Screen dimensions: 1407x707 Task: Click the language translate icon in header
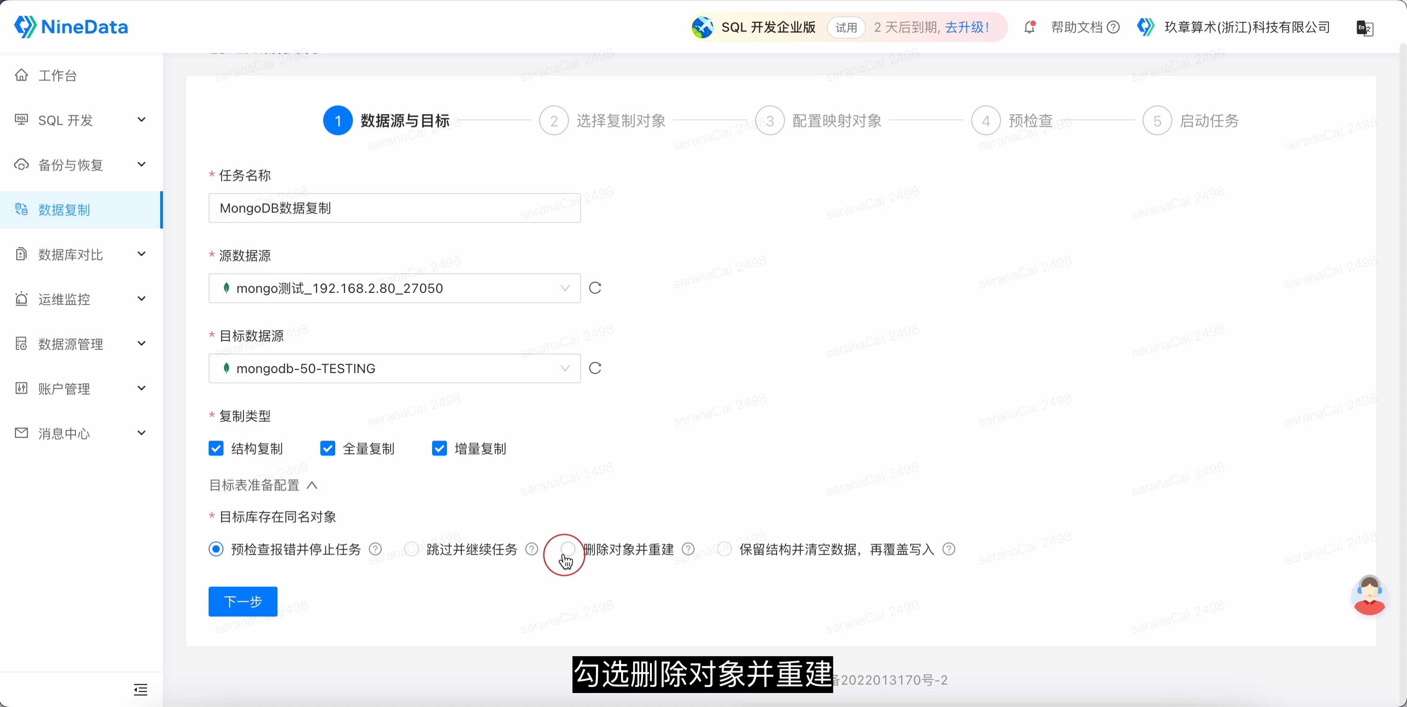tap(1364, 28)
